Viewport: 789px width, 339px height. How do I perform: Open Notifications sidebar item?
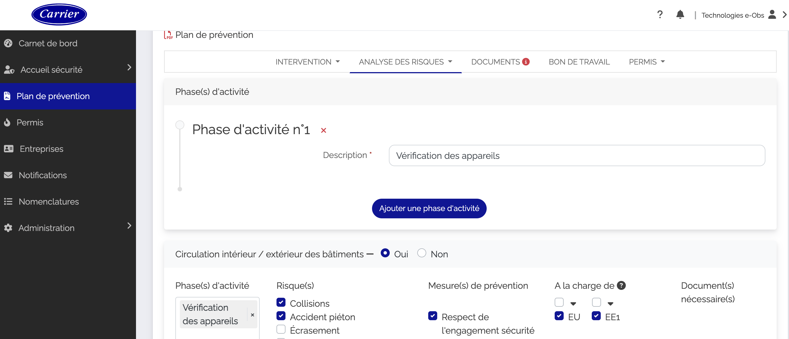click(x=68, y=175)
